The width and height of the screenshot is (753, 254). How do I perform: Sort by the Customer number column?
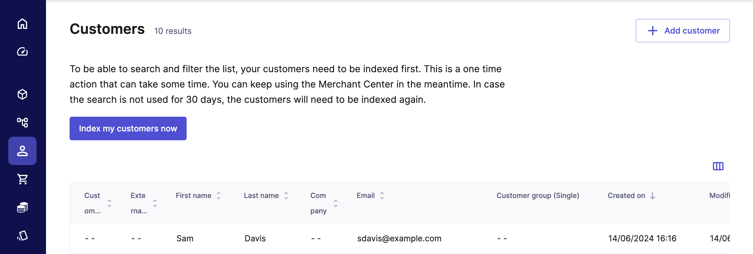click(x=109, y=203)
